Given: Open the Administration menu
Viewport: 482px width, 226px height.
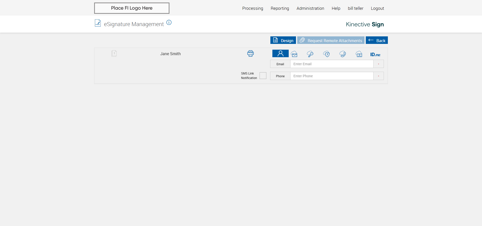Looking at the screenshot, I should tap(310, 8).
